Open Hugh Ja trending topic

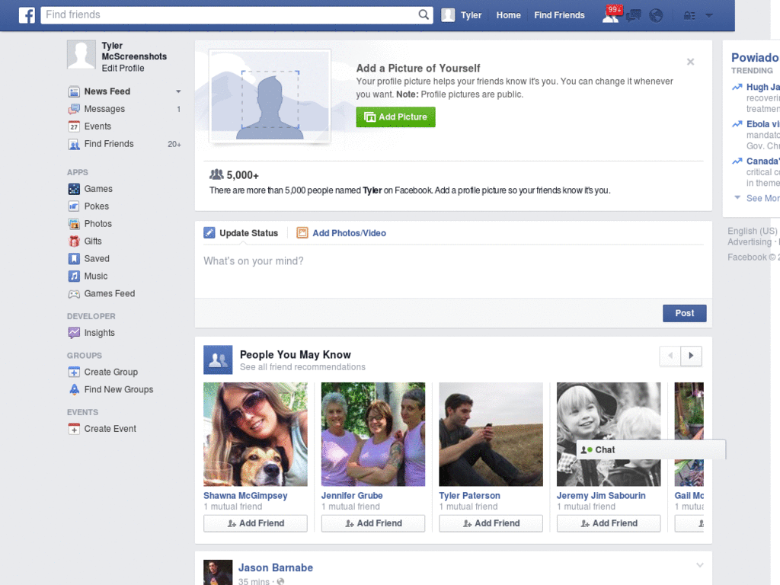click(762, 87)
